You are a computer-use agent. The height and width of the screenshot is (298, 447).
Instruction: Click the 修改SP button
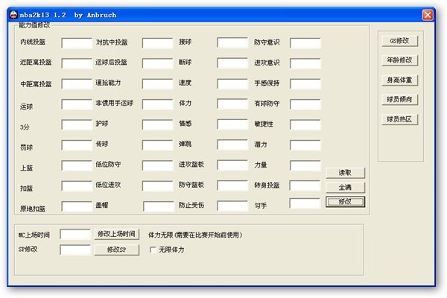(x=117, y=250)
